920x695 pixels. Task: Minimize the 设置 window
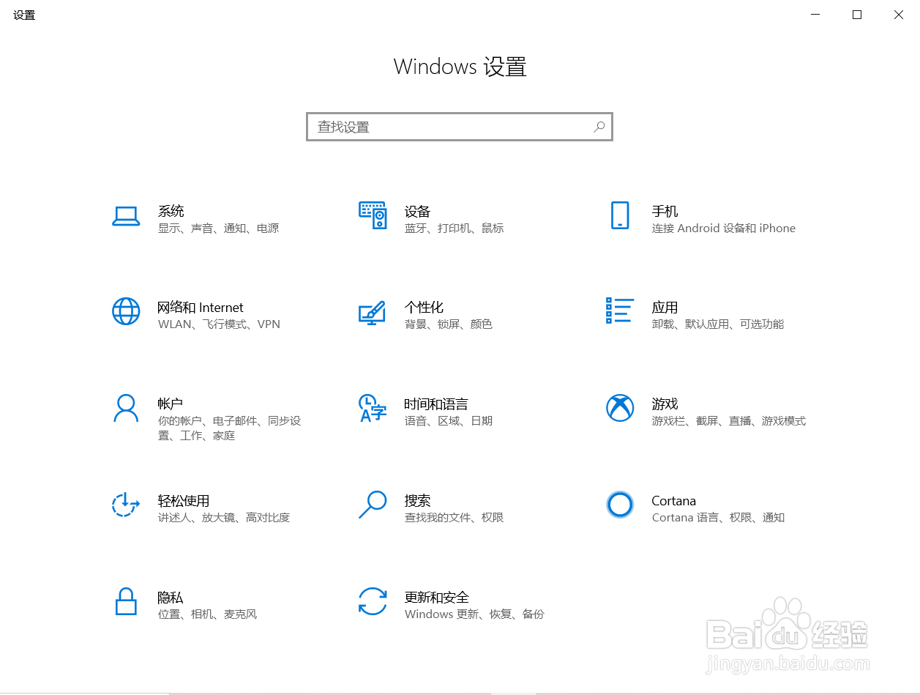point(815,15)
